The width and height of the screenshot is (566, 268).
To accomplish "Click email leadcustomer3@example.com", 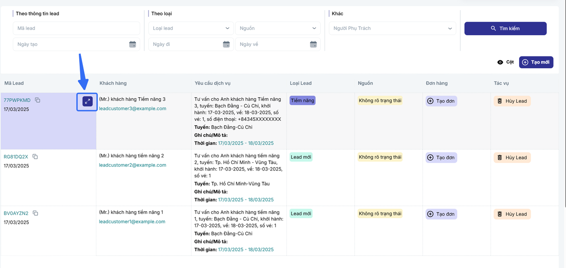I will coord(133,108).
